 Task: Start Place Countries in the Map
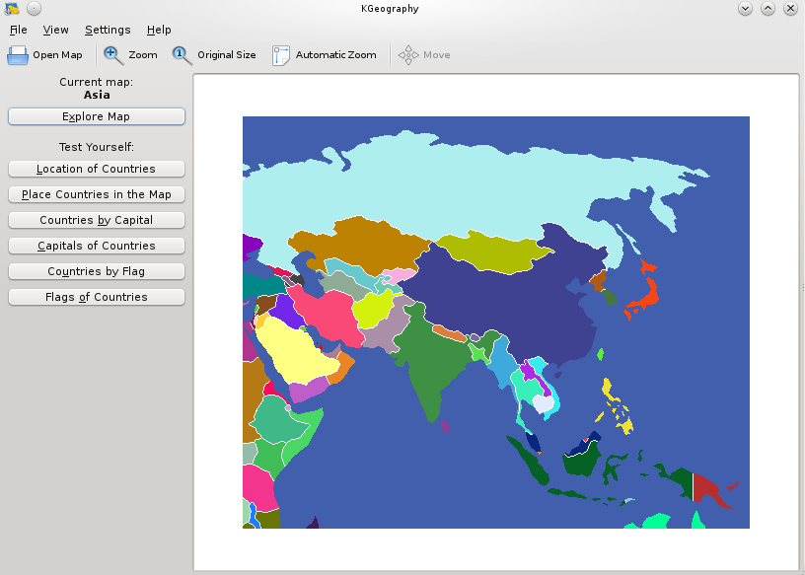tap(96, 194)
